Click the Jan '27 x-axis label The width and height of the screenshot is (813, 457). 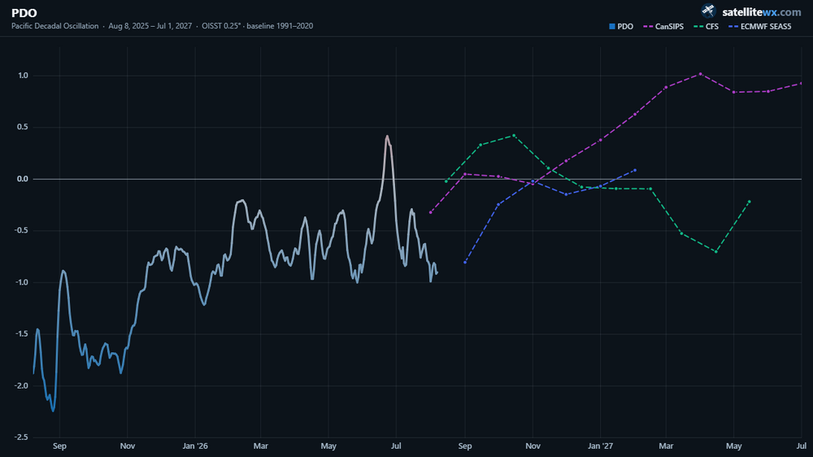(601, 446)
